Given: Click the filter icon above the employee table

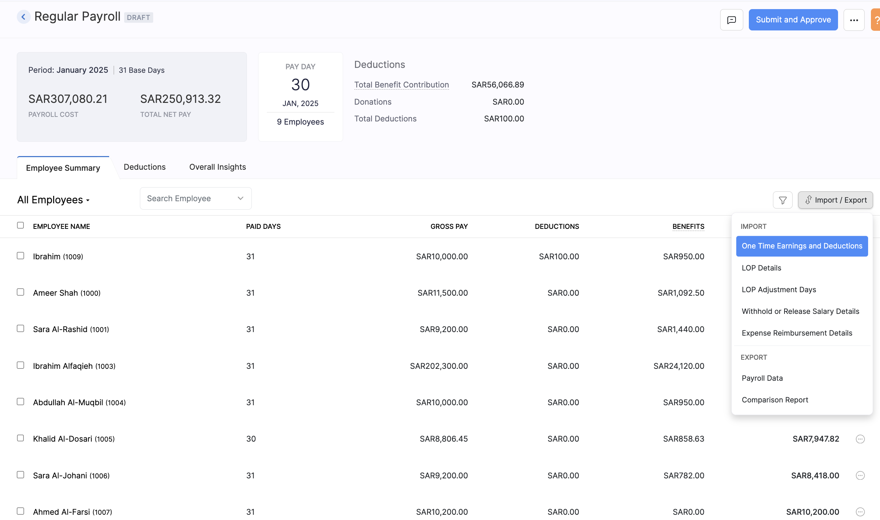Looking at the screenshot, I should [x=783, y=200].
